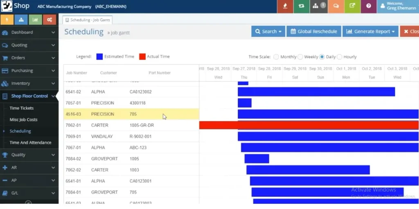The height and width of the screenshot is (209, 419).
Task: Open Time Tickets in the sidebar
Action: click(22, 108)
